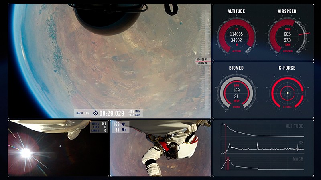This screenshot has width=321, height=180.
Task: Click the bright sun in the bottom-left camera
Action: coord(26,152)
